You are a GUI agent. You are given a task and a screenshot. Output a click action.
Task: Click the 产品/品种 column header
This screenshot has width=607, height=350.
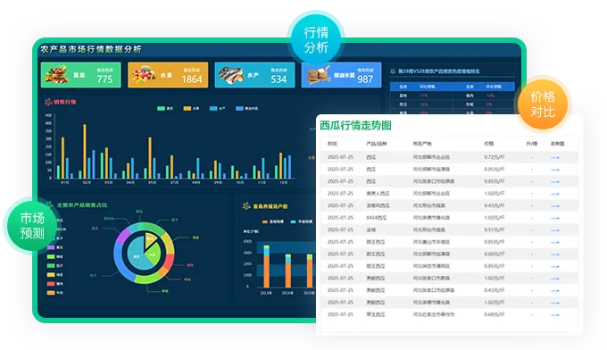point(377,144)
